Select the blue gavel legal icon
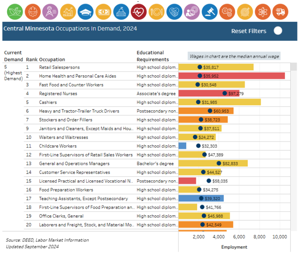Viewport: 298px width, 257px height. coord(209,12)
